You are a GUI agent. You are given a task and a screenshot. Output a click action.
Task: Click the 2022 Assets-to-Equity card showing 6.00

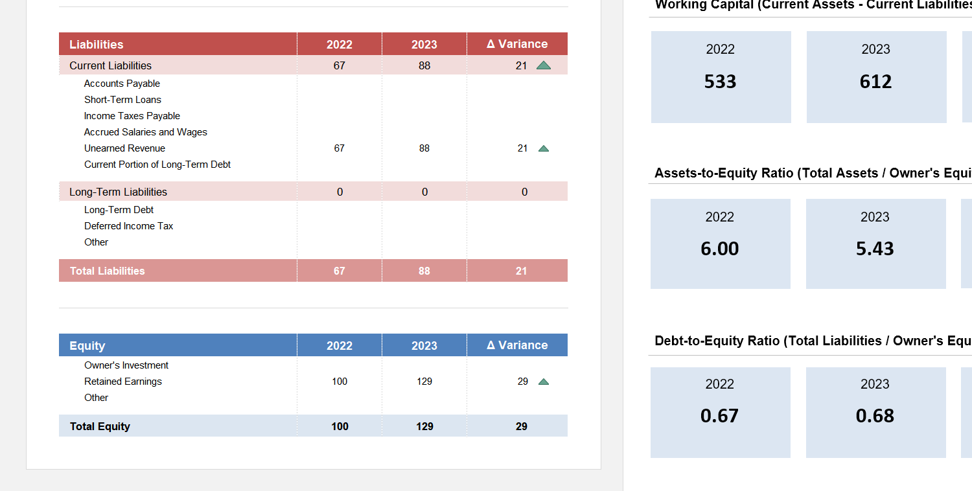720,244
